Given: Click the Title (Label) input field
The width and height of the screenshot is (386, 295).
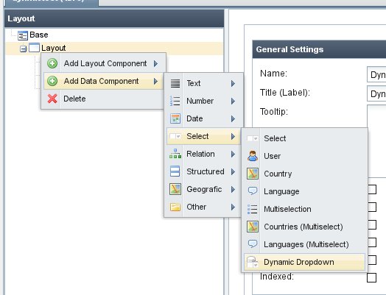Looking at the screenshot, I should [376, 93].
